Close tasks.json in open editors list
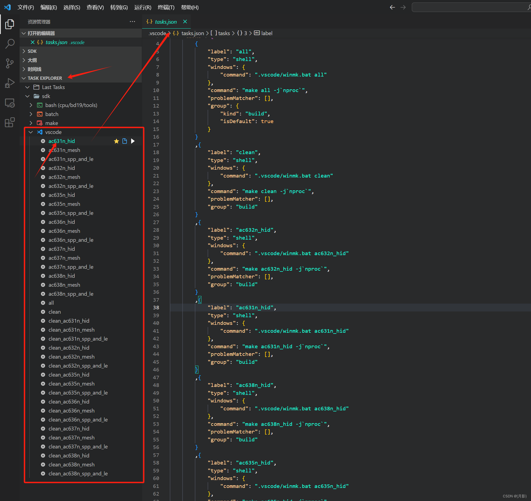The image size is (531, 501). [x=32, y=42]
